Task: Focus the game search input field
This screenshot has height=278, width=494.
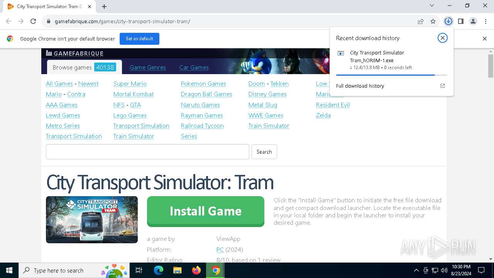Action: tap(147, 152)
